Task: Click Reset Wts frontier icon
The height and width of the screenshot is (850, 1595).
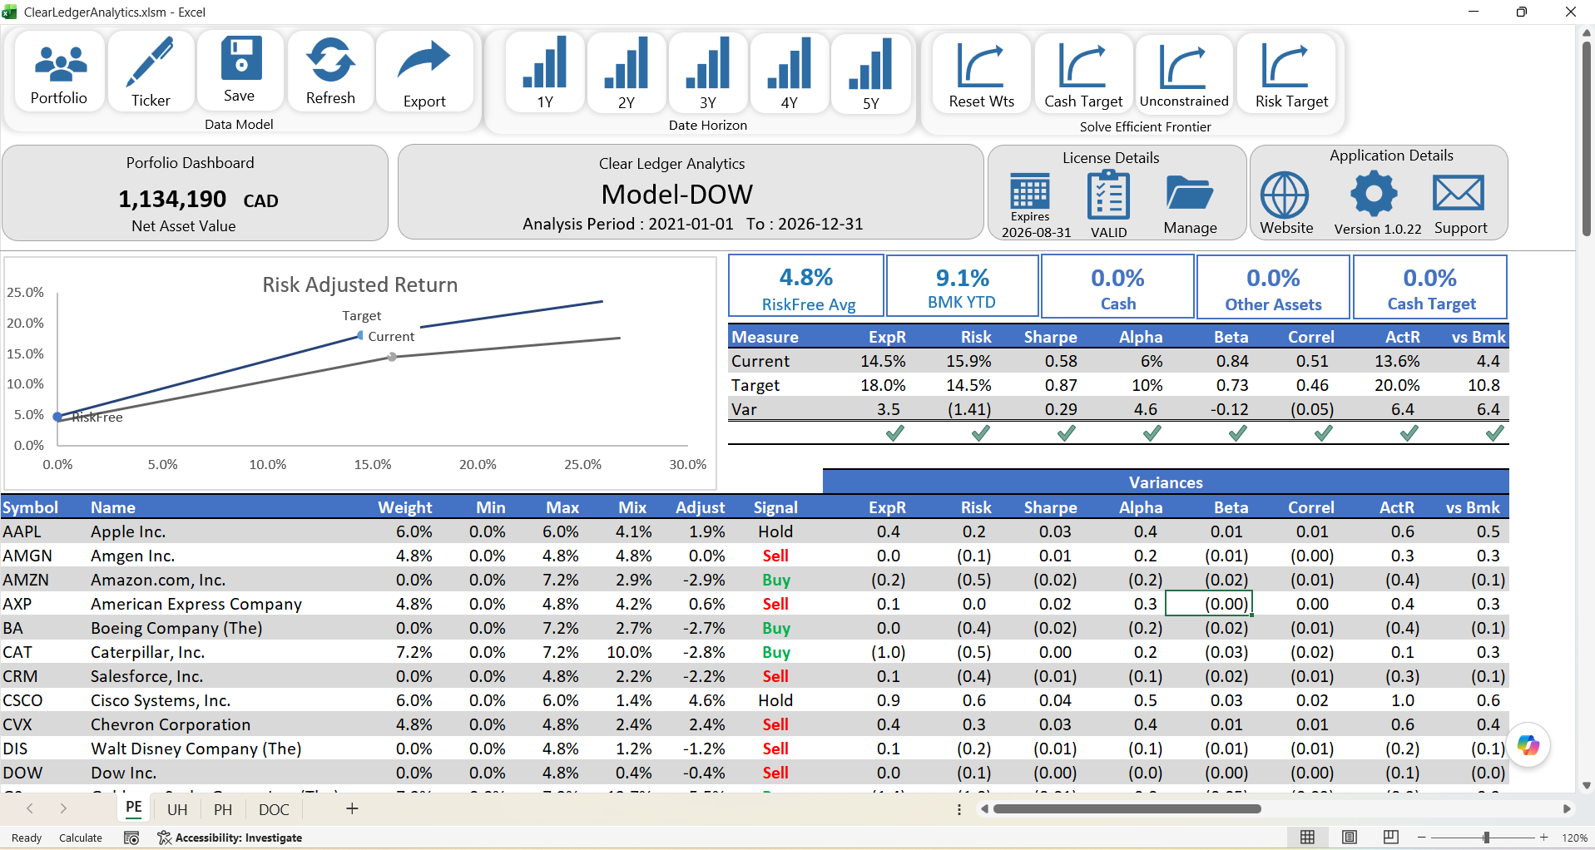Action: point(981,66)
